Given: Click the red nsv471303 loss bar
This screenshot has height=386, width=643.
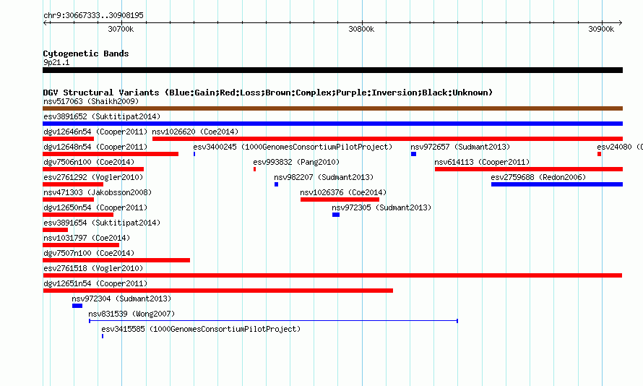Looking at the screenshot, I should (x=68, y=200).
